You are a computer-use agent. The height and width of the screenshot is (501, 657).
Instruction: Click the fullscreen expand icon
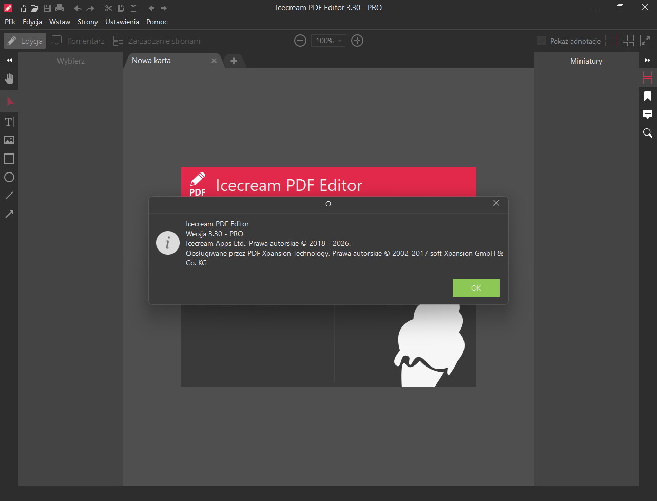(646, 41)
